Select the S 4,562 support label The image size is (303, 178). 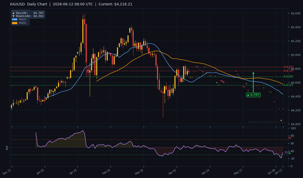[289, 85]
